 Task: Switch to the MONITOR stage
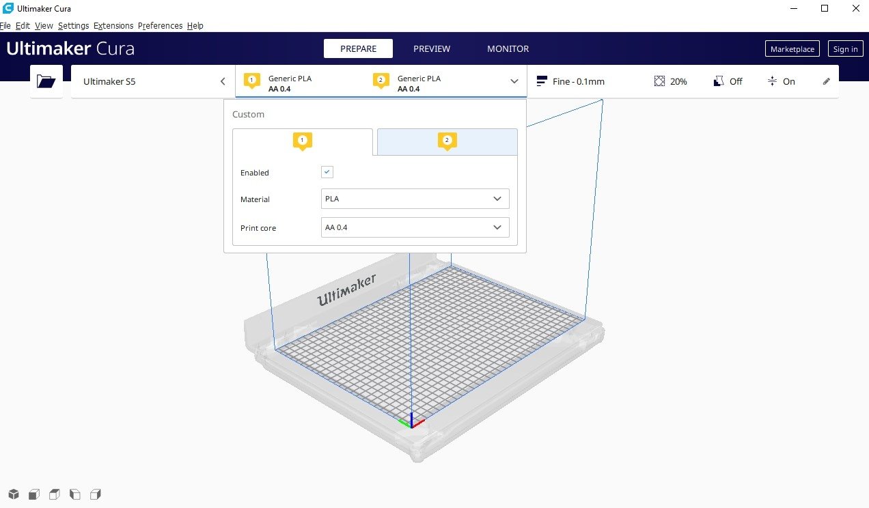(508, 48)
